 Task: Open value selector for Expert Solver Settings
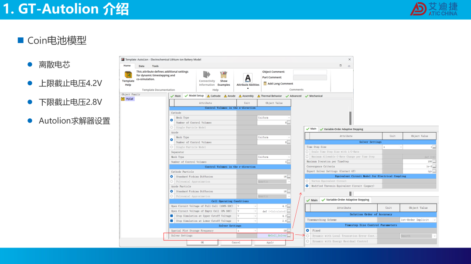pos(434,171)
